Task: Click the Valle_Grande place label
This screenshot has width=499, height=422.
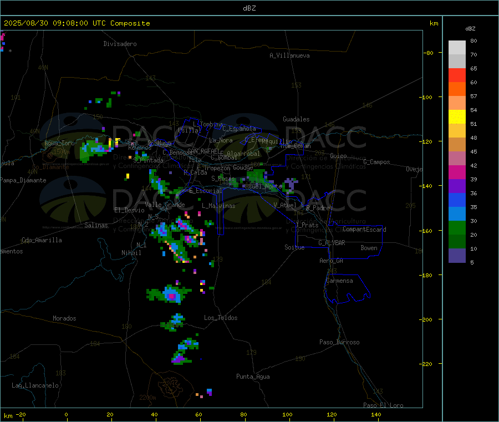Action: click(x=165, y=205)
